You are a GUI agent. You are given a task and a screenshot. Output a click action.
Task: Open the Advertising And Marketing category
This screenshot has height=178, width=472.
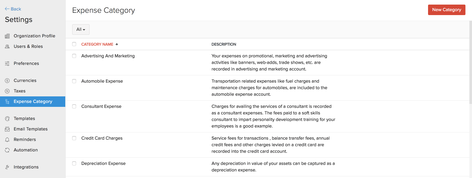(x=108, y=56)
